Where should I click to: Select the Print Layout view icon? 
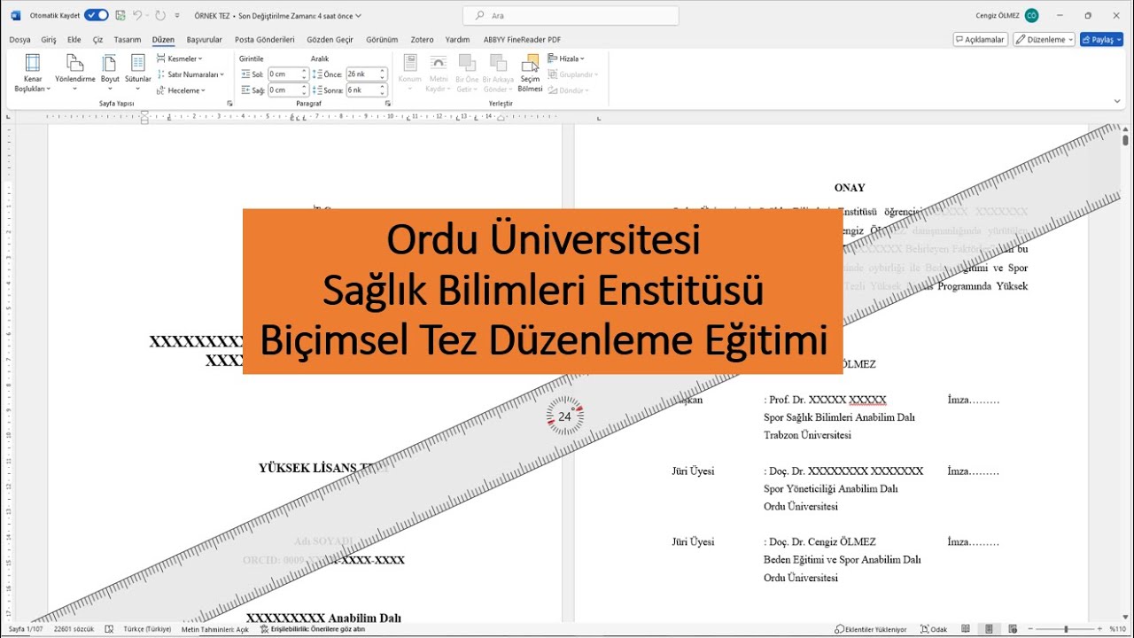point(989,629)
